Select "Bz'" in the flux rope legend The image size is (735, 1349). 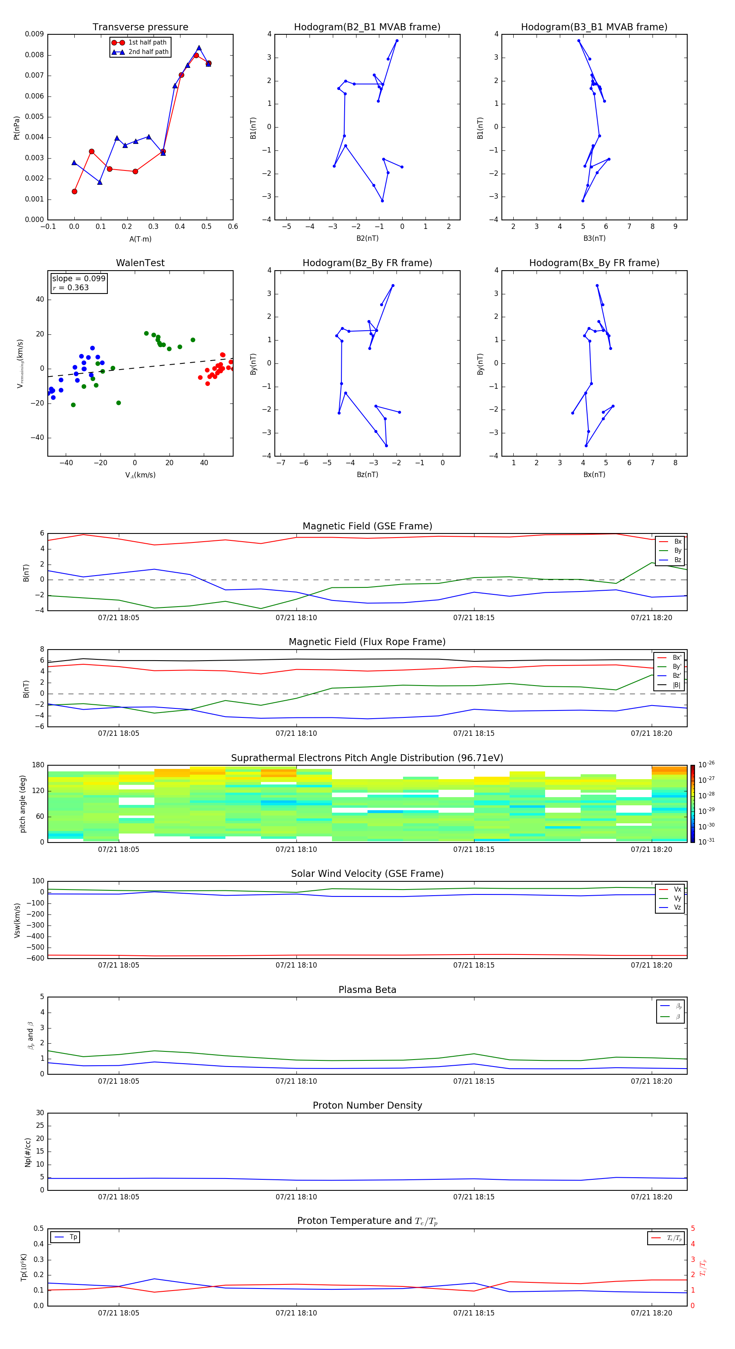coord(670,676)
